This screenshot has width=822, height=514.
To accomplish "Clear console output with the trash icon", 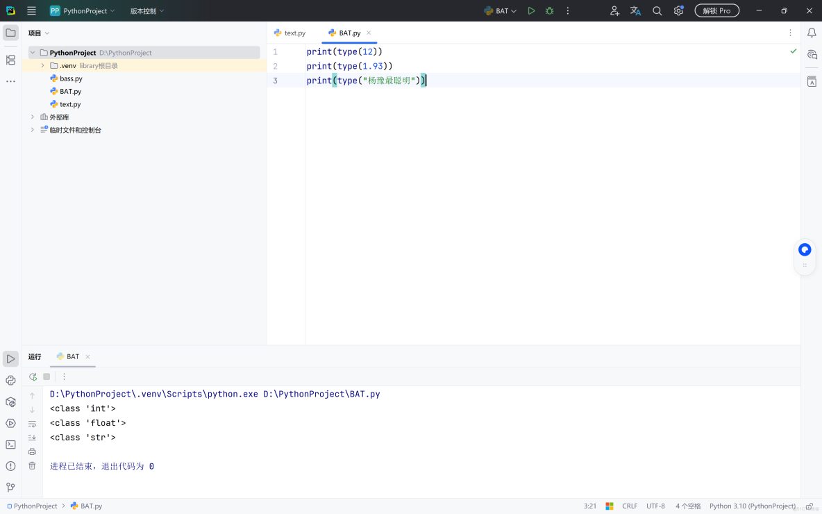I will pos(32,465).
